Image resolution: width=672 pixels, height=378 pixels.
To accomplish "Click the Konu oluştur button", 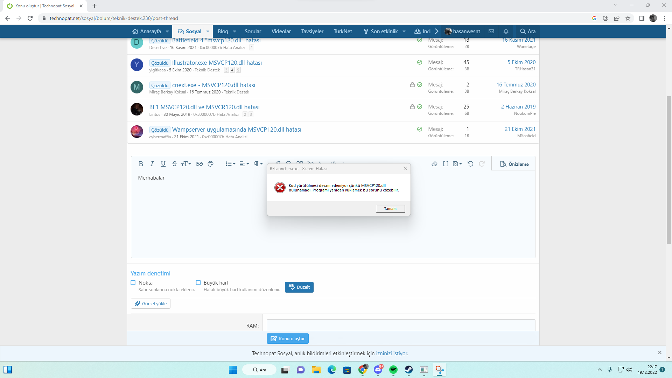I will (x=288, y=338).
